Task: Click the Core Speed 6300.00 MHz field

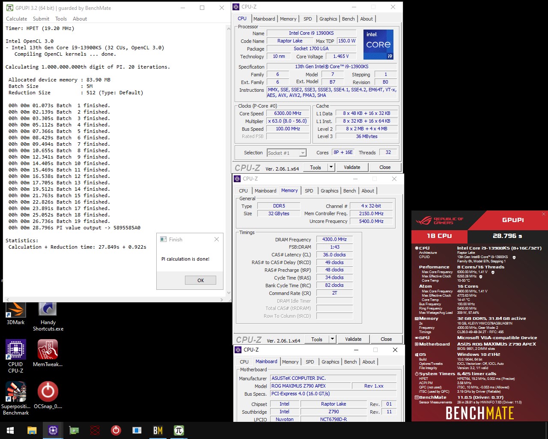Action: (x=288, y=114)
